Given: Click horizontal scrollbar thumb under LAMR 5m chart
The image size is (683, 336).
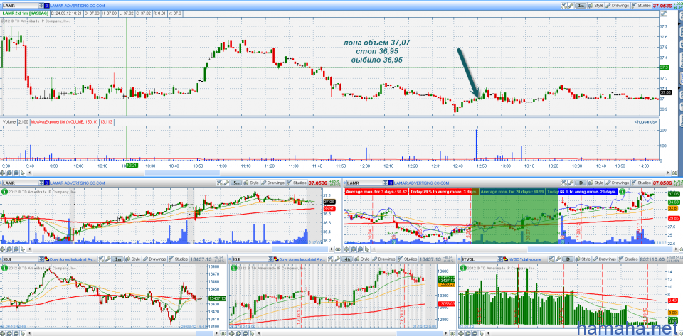Looking at the screenshot, I should (x=301, y=249).
